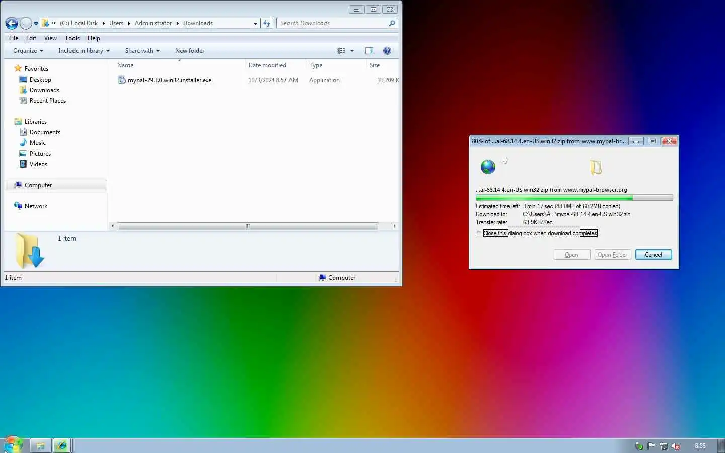Select Computer in navigation pane
The height and width of the screenshot is (453, 725).
click(x=56, y=185)
